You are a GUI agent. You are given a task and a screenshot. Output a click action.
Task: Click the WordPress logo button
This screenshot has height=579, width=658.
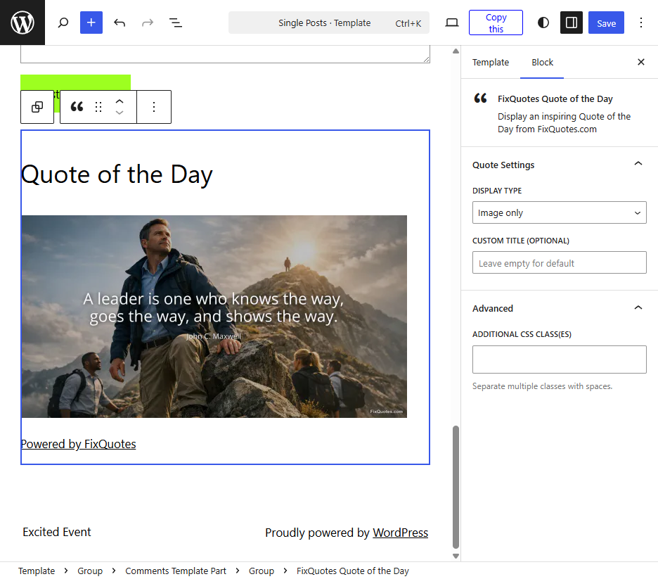[22, 23]
